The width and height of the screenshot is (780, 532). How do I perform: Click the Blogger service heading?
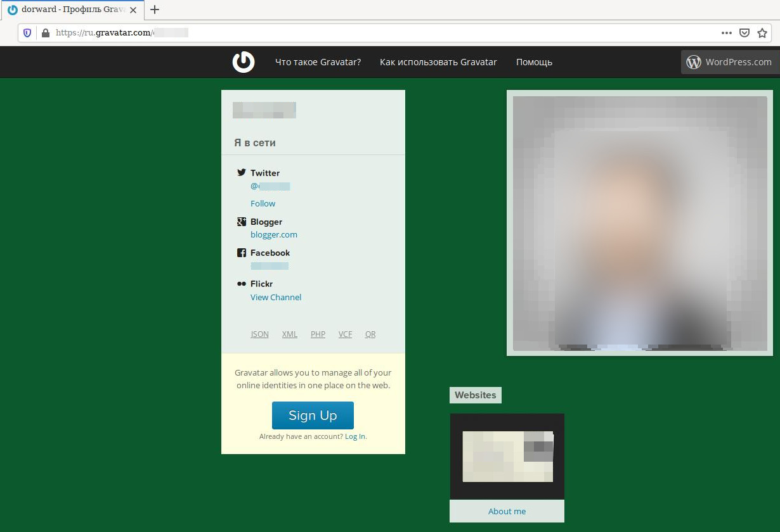(266, 222)
